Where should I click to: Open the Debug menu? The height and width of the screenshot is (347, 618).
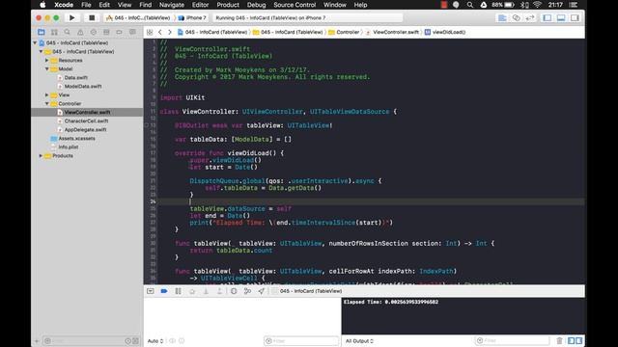[256, 5]
